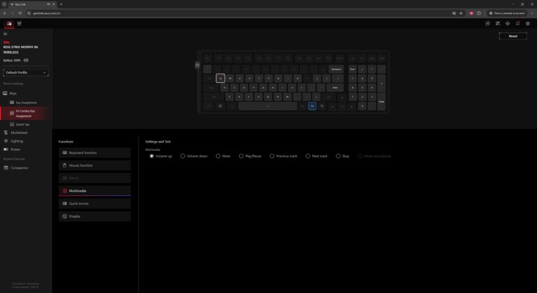Viewport: 537px width, 293px height.
Task: Click the translate icon in address bar
Action: point(454,13)
